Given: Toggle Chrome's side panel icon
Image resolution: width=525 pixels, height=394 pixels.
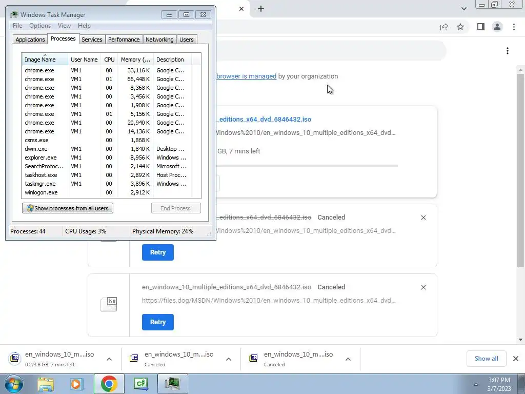Looking at the screenshot, I should [x=481, y=27].
